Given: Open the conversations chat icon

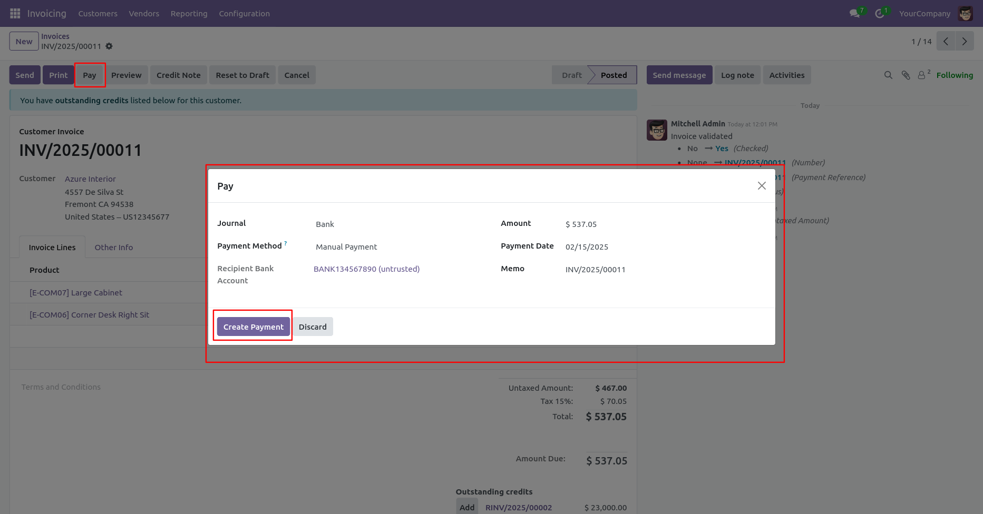Looking at the screenshot, I should pyautogui.click(x=854, y=13).
